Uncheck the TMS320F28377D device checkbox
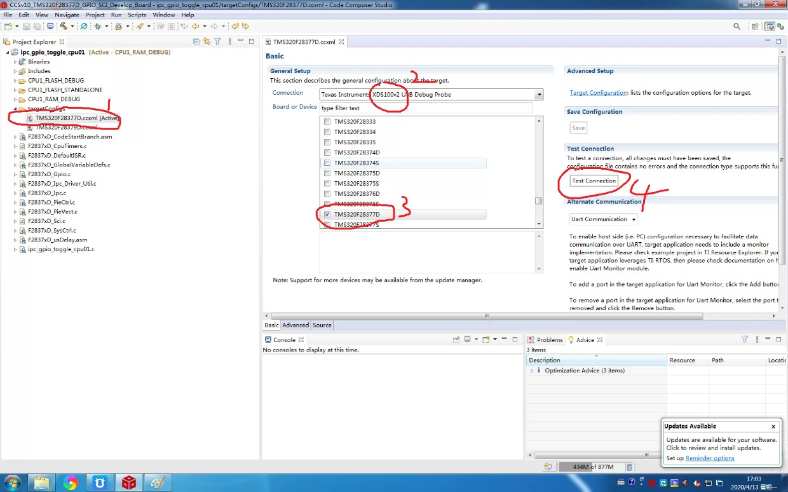The image size is (788, 492). pos(327,214)
